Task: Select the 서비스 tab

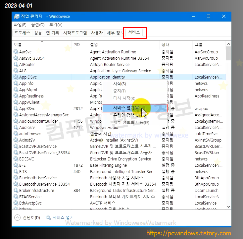Action: tap(134, 32)
